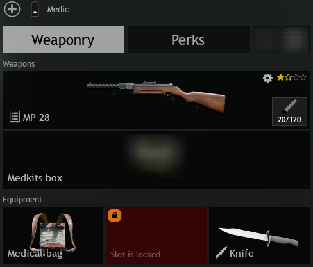Click the weapon stats list icon
The width and height of the screenshot is (313, 267).
coord(15,117)
